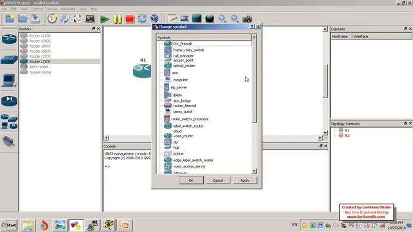This screenshot has width=413, height=232.
Task: Select voice_access_server symbol
Action: pos(189,166)
